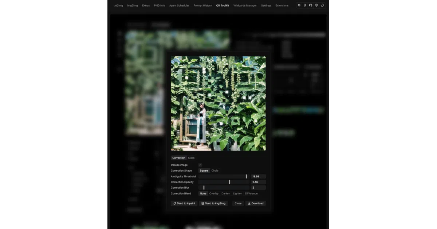Open the Prompt History tab
The image size is (437, 229).
[202, 5]
